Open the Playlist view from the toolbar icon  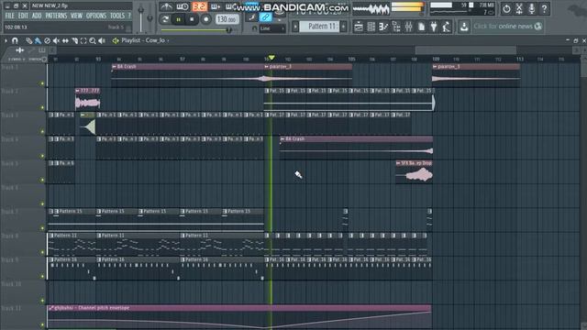coord(359,27)
